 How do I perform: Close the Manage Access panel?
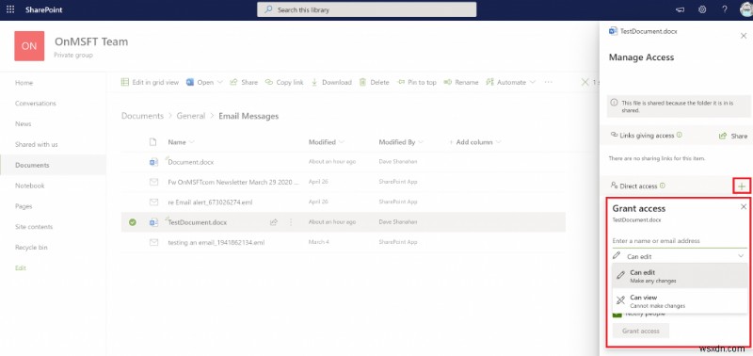(x=744, y=35)
